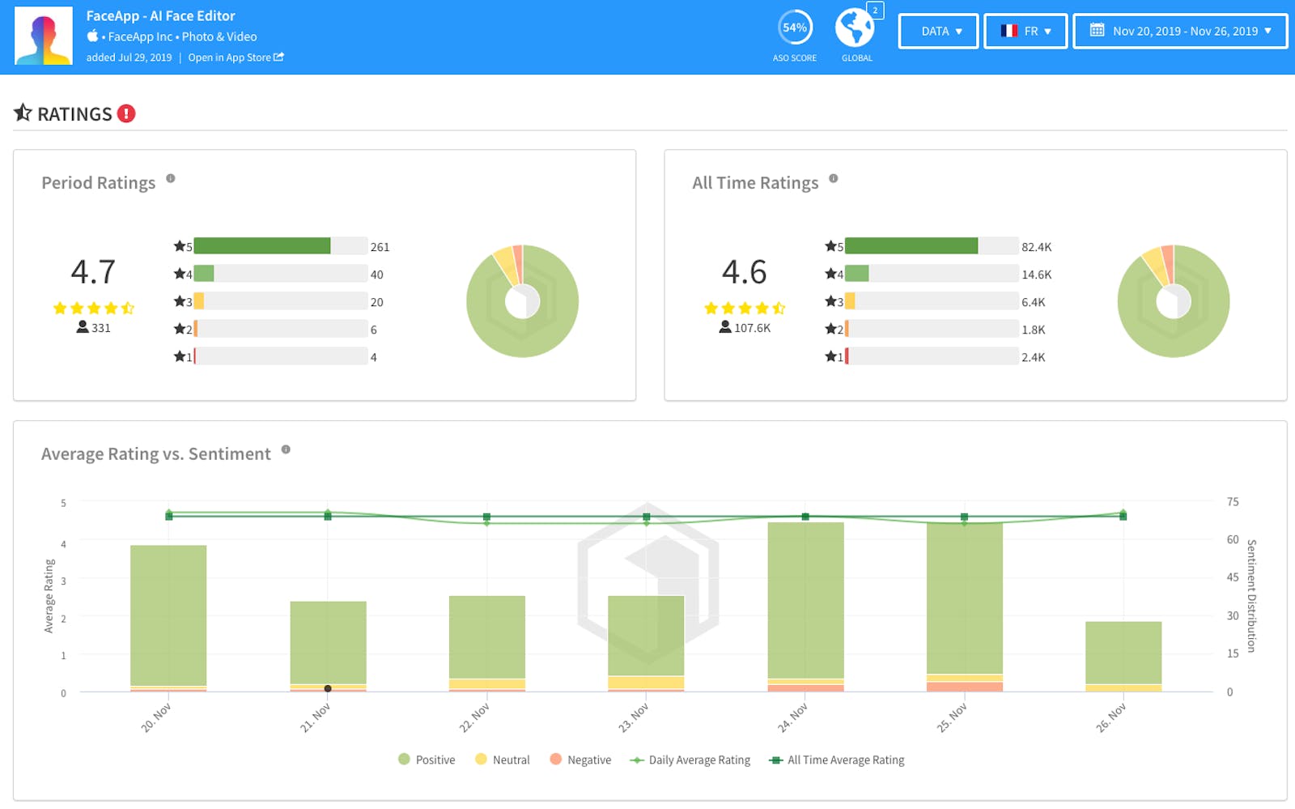
Task: Click the 26. Nov positive sentiment bar
Action: (x=1123, y=653)
